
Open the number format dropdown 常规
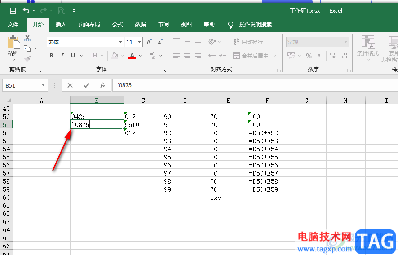click(346, 42)
